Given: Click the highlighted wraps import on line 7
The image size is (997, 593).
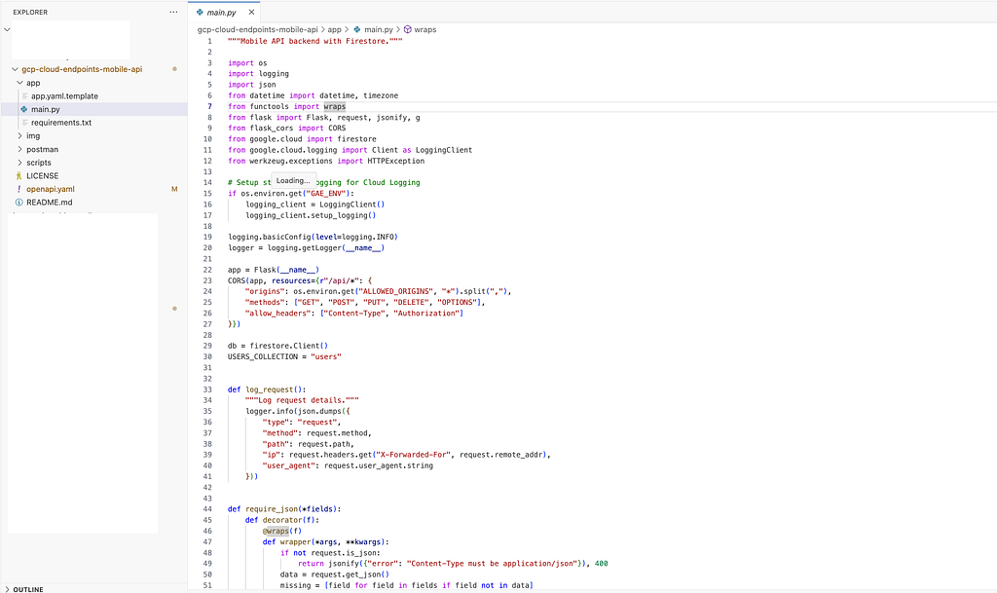Looking at the screenshot, I should click(335, 107).
